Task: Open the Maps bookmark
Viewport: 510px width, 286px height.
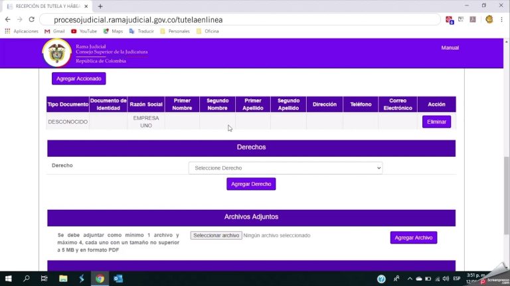Action: coord(113,31)
